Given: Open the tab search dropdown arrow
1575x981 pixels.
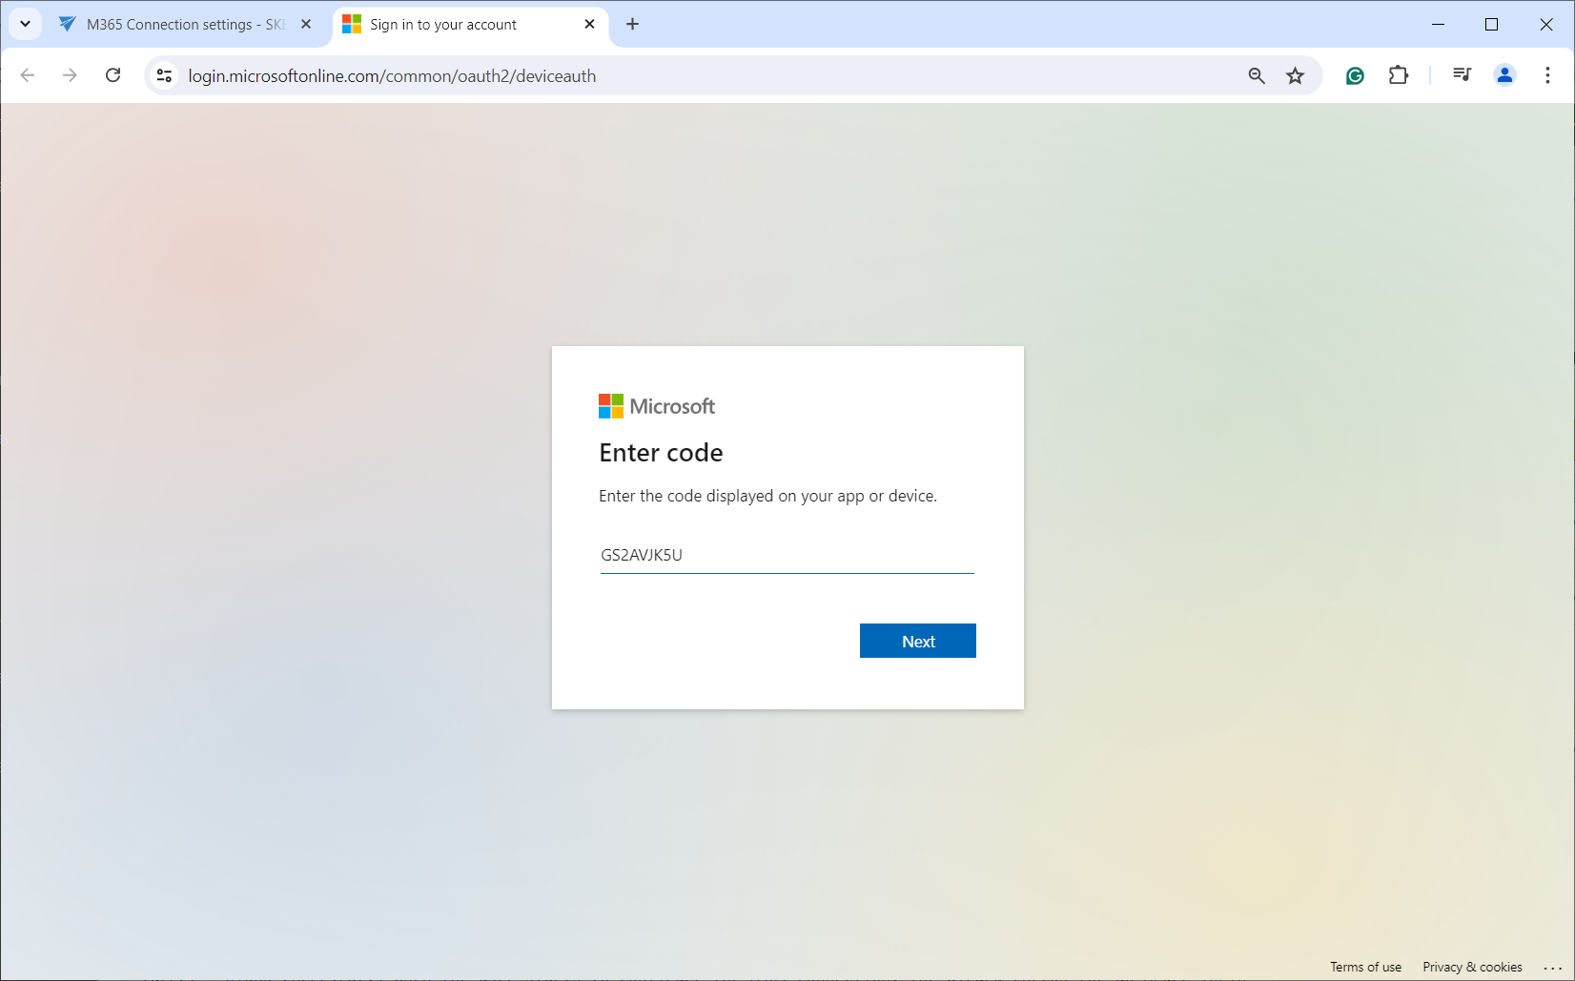Looking at the screenshot, I should click(26, 24).
